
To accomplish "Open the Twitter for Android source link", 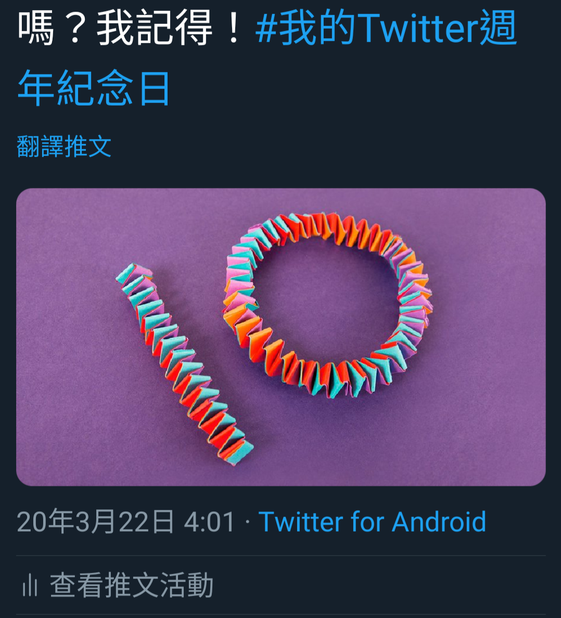I will (x=372, y=522).
